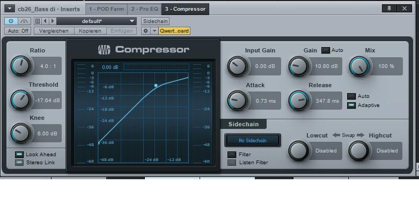Click the Swap left arrow icon
The image size is (419, 214).
[x=336, y=135]
